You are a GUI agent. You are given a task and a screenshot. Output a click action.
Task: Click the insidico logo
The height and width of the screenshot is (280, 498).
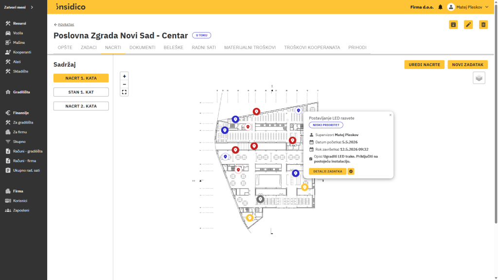pyautogui.click(x=71, y=7)
